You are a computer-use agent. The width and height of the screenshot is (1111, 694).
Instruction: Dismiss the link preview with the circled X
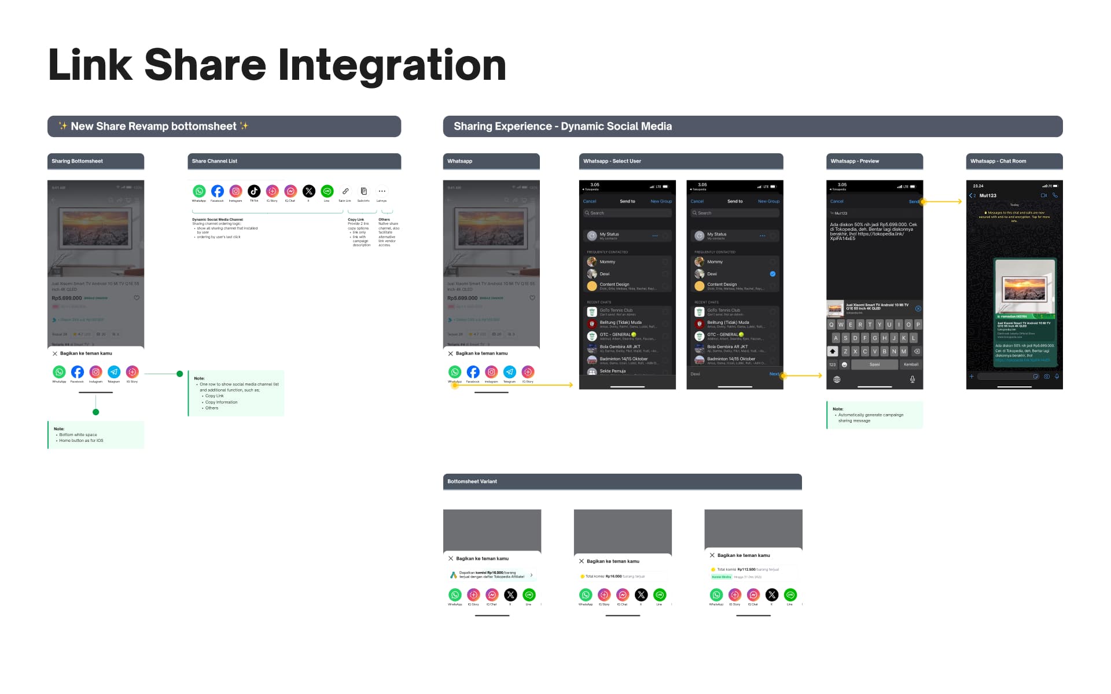point(918,309)
